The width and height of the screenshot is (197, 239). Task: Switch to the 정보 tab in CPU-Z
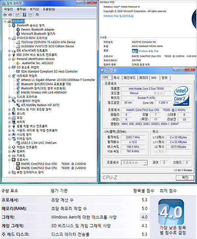[x=164, y=78]
